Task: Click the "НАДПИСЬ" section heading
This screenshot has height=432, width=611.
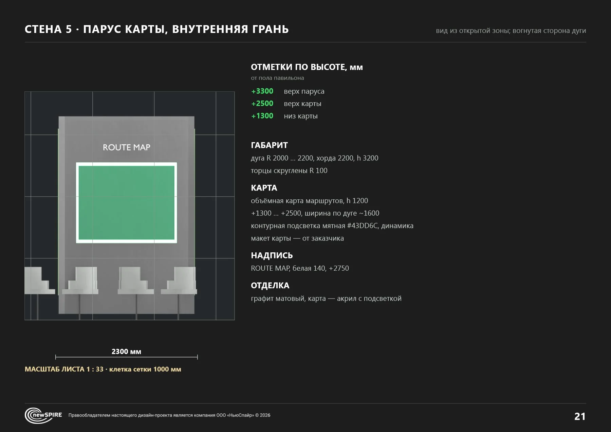Action: 272,256
